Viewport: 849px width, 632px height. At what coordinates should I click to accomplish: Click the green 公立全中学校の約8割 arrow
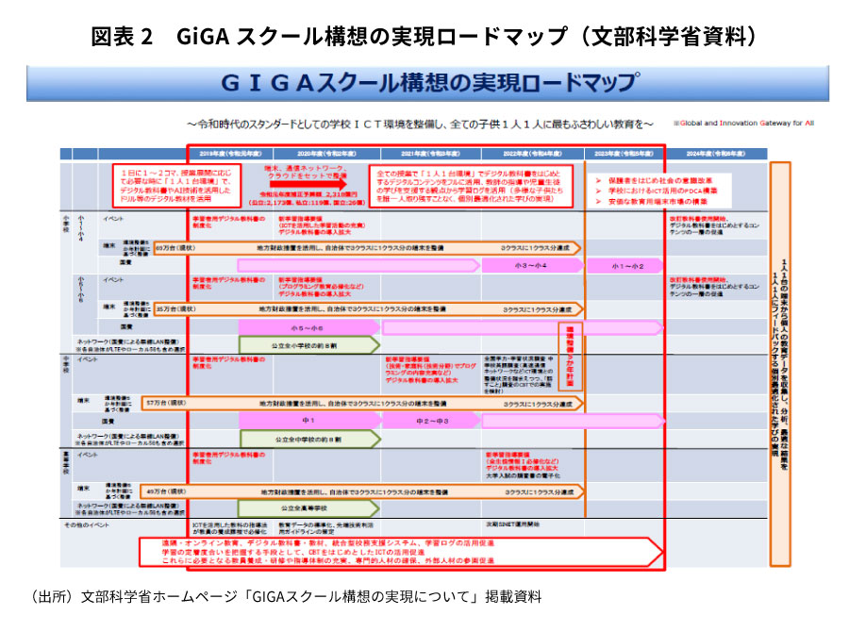click(308, 438)
